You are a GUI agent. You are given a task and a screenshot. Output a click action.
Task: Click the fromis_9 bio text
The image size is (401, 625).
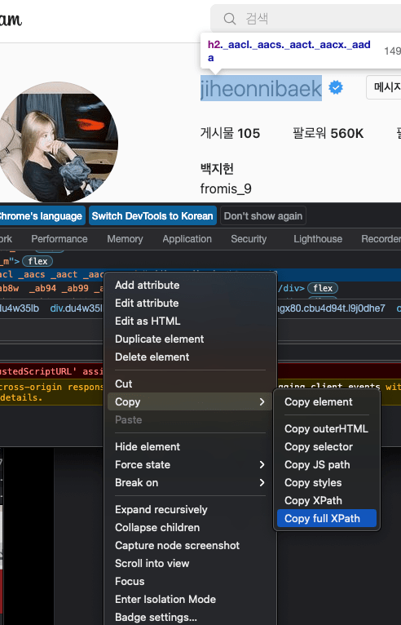coord(226,188)
